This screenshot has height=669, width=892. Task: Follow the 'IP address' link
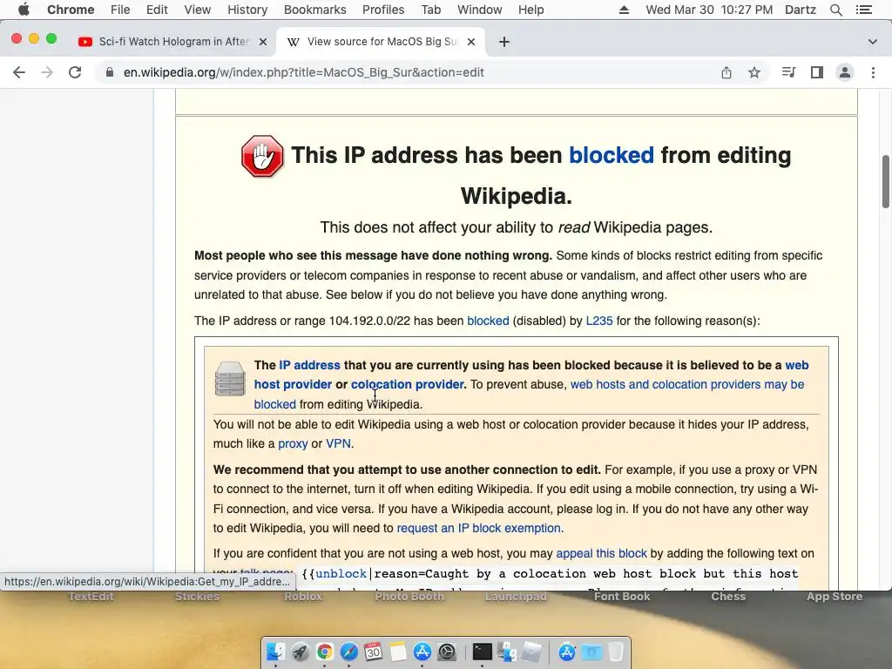coord(309,365)
